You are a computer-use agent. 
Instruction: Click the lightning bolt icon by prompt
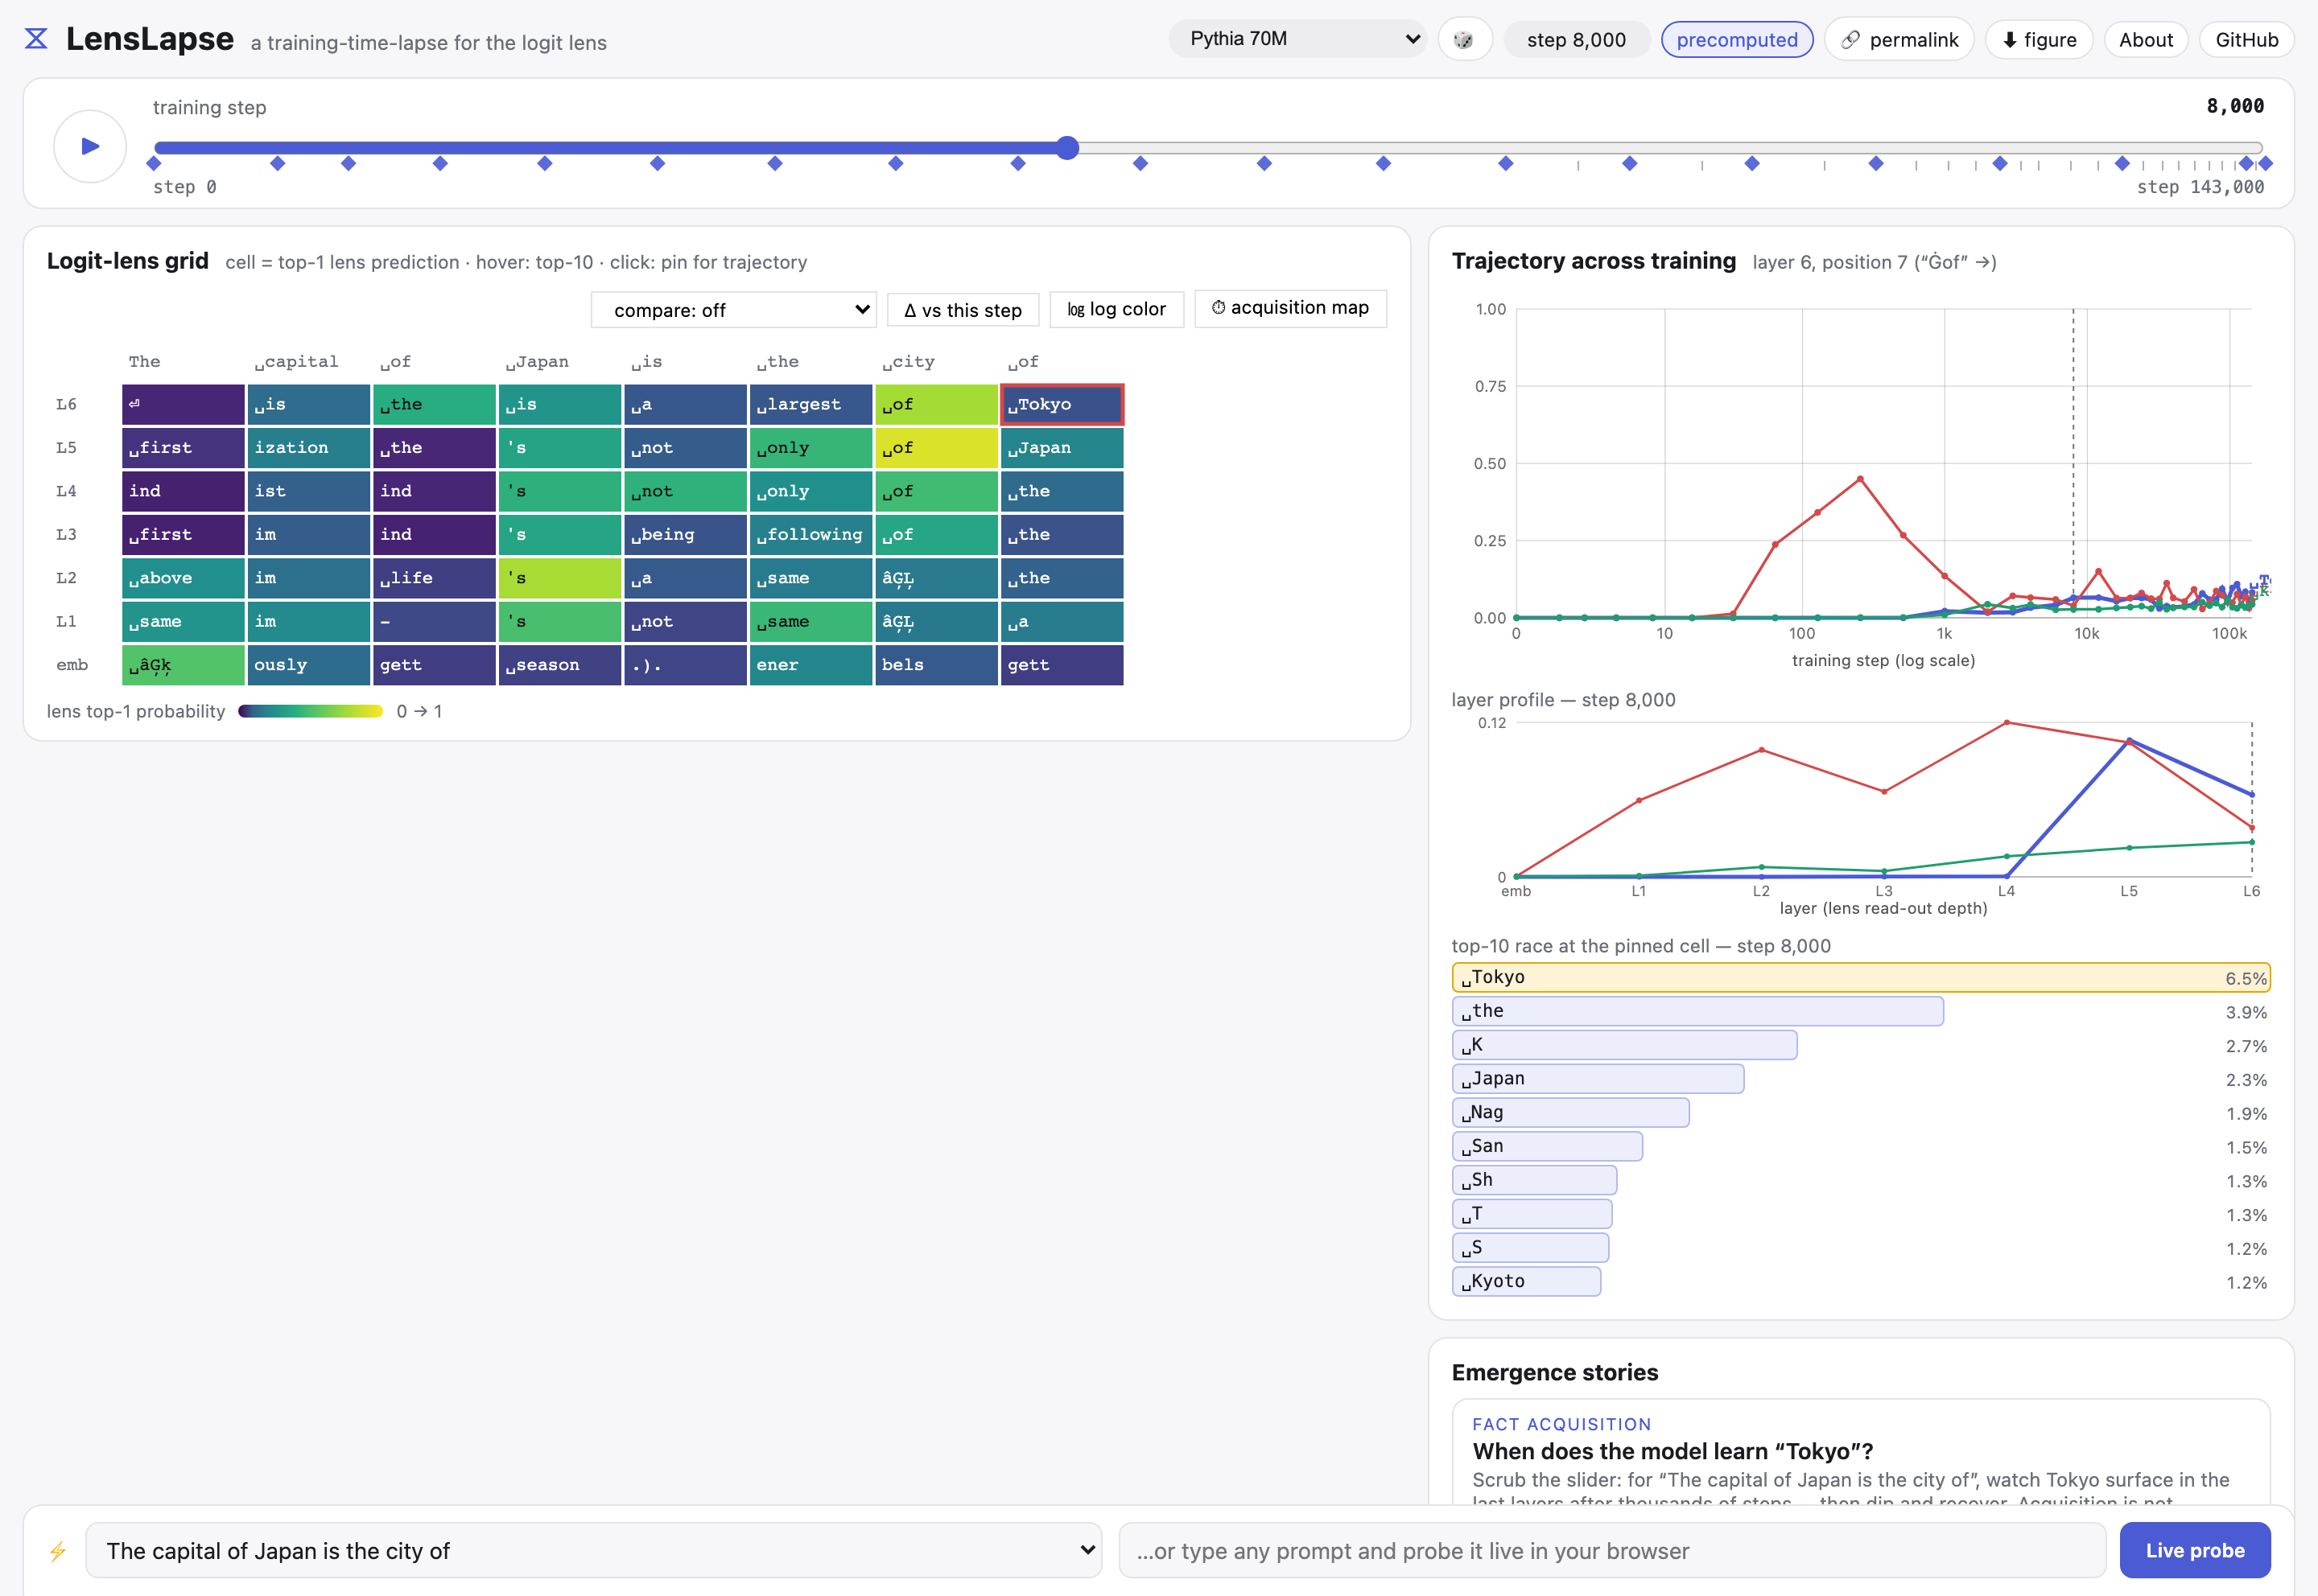[x=58, y=1551]
